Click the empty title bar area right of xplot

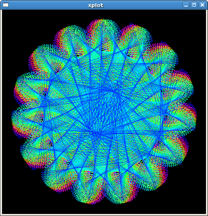pos(143,5)
